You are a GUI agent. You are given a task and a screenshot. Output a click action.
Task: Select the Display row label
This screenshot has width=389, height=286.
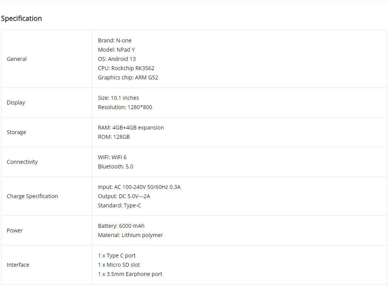pos(16,103)
